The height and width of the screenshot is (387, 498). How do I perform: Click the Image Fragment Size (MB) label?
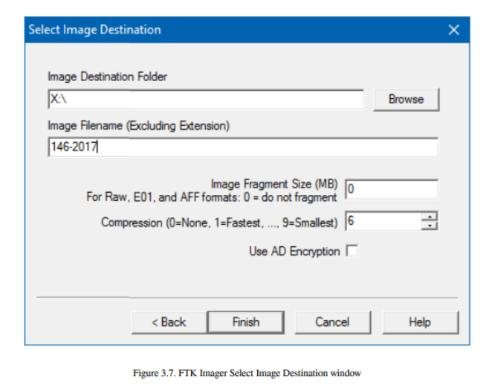pyautogui.click(x=274, y=184)
